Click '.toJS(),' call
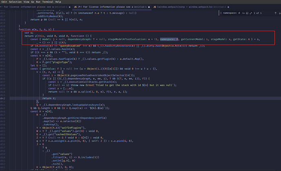The image size is (281, 171). [57, 164]
